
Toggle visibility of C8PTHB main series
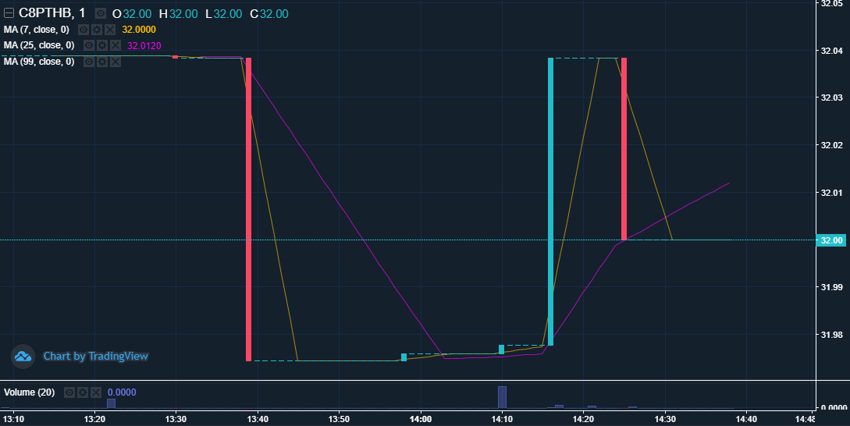[101, 14]
